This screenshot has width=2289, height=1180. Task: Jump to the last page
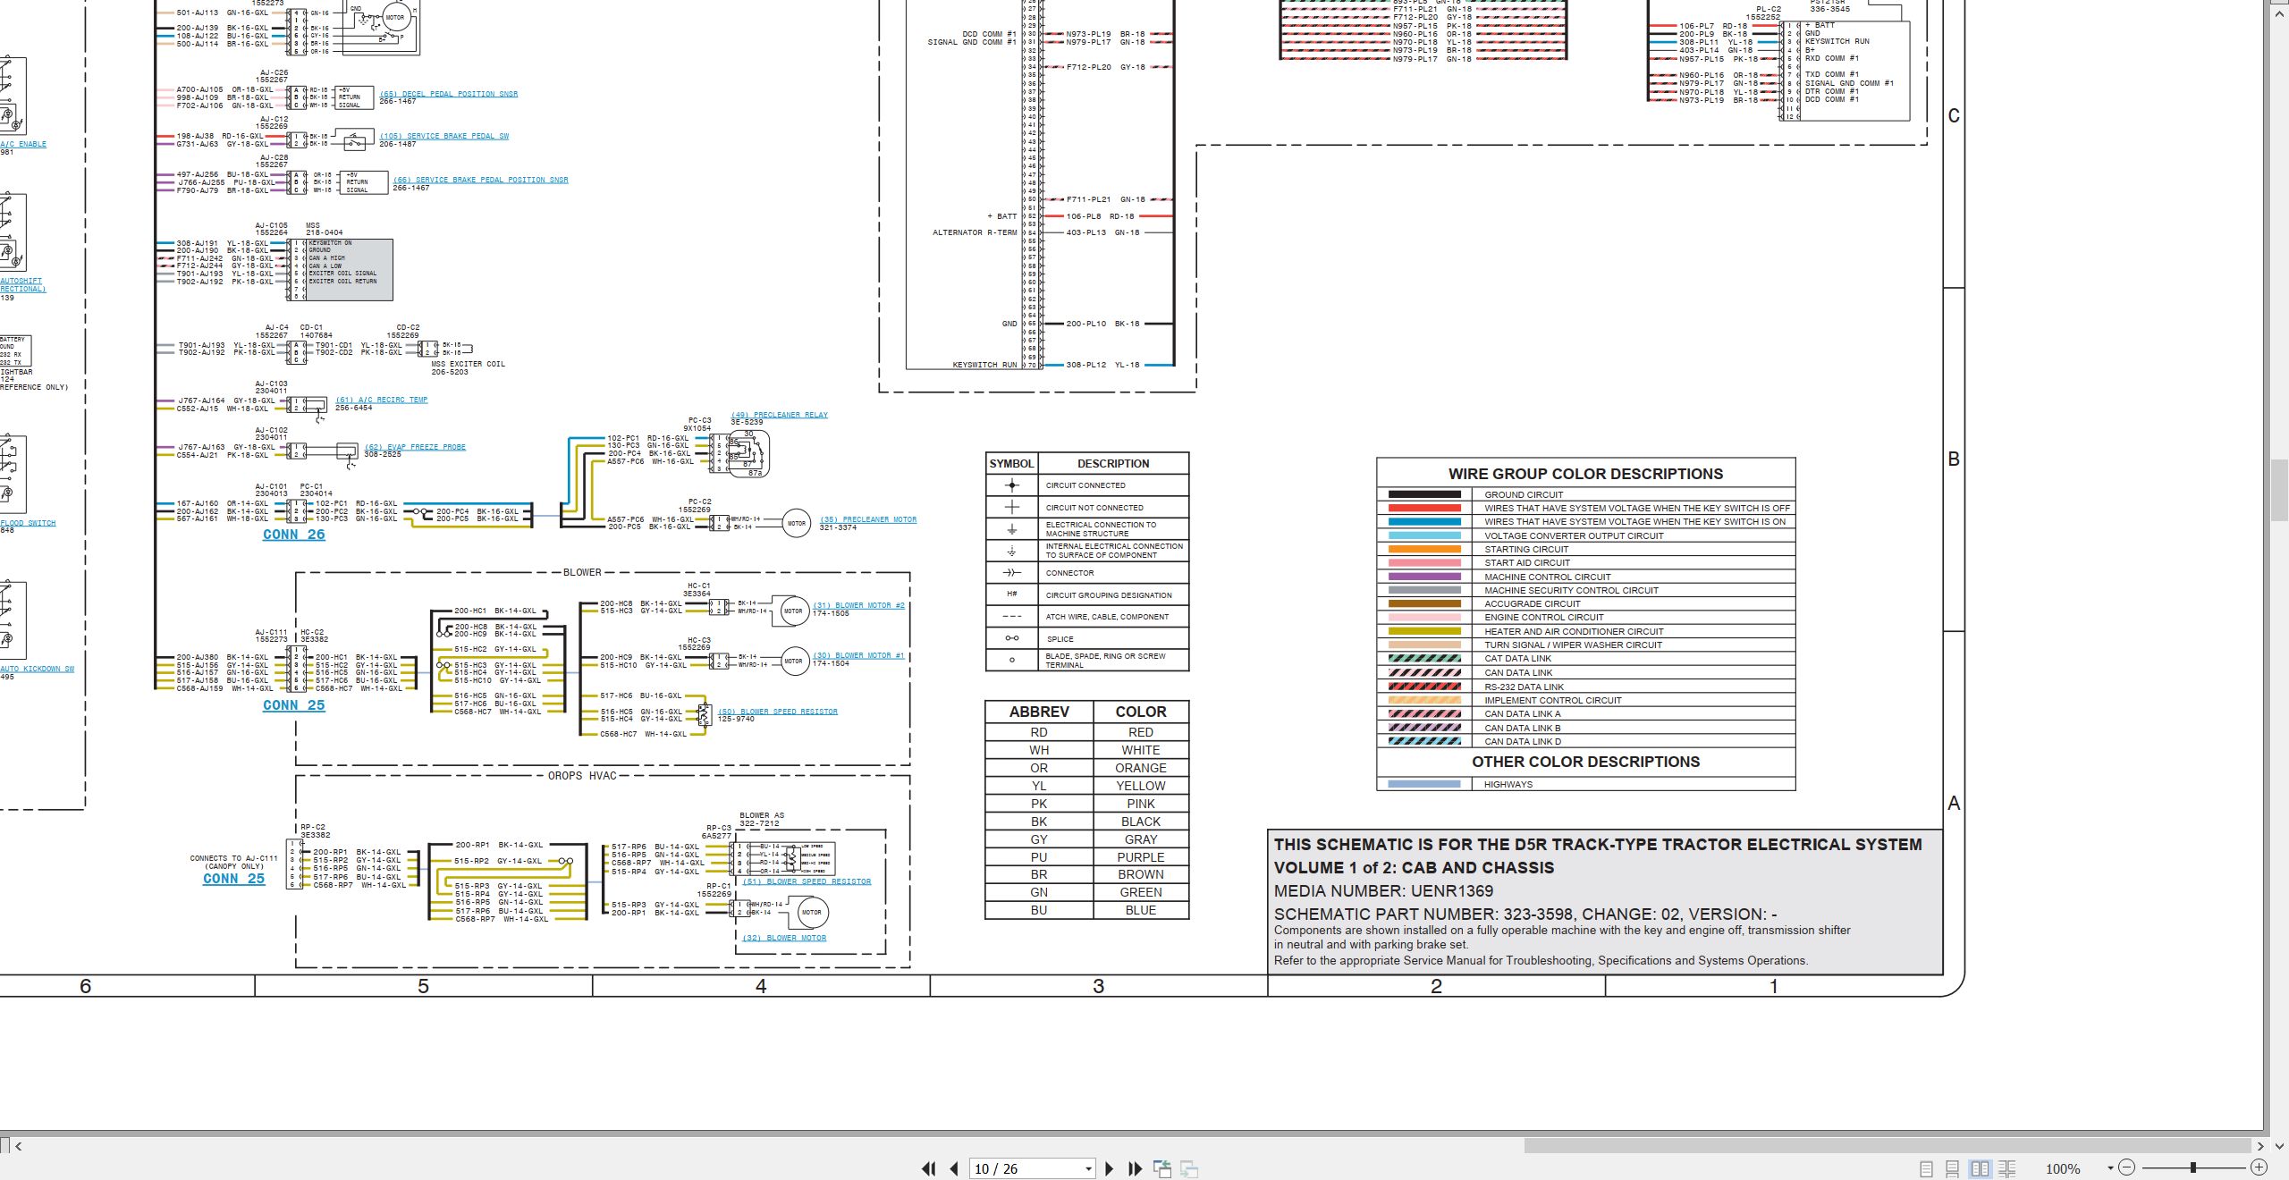click(1136, 1168)
